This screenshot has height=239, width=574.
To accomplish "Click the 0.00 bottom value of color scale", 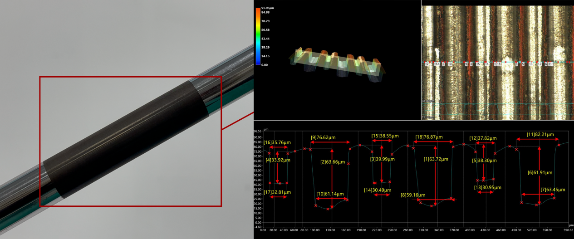I will [265, 65].
